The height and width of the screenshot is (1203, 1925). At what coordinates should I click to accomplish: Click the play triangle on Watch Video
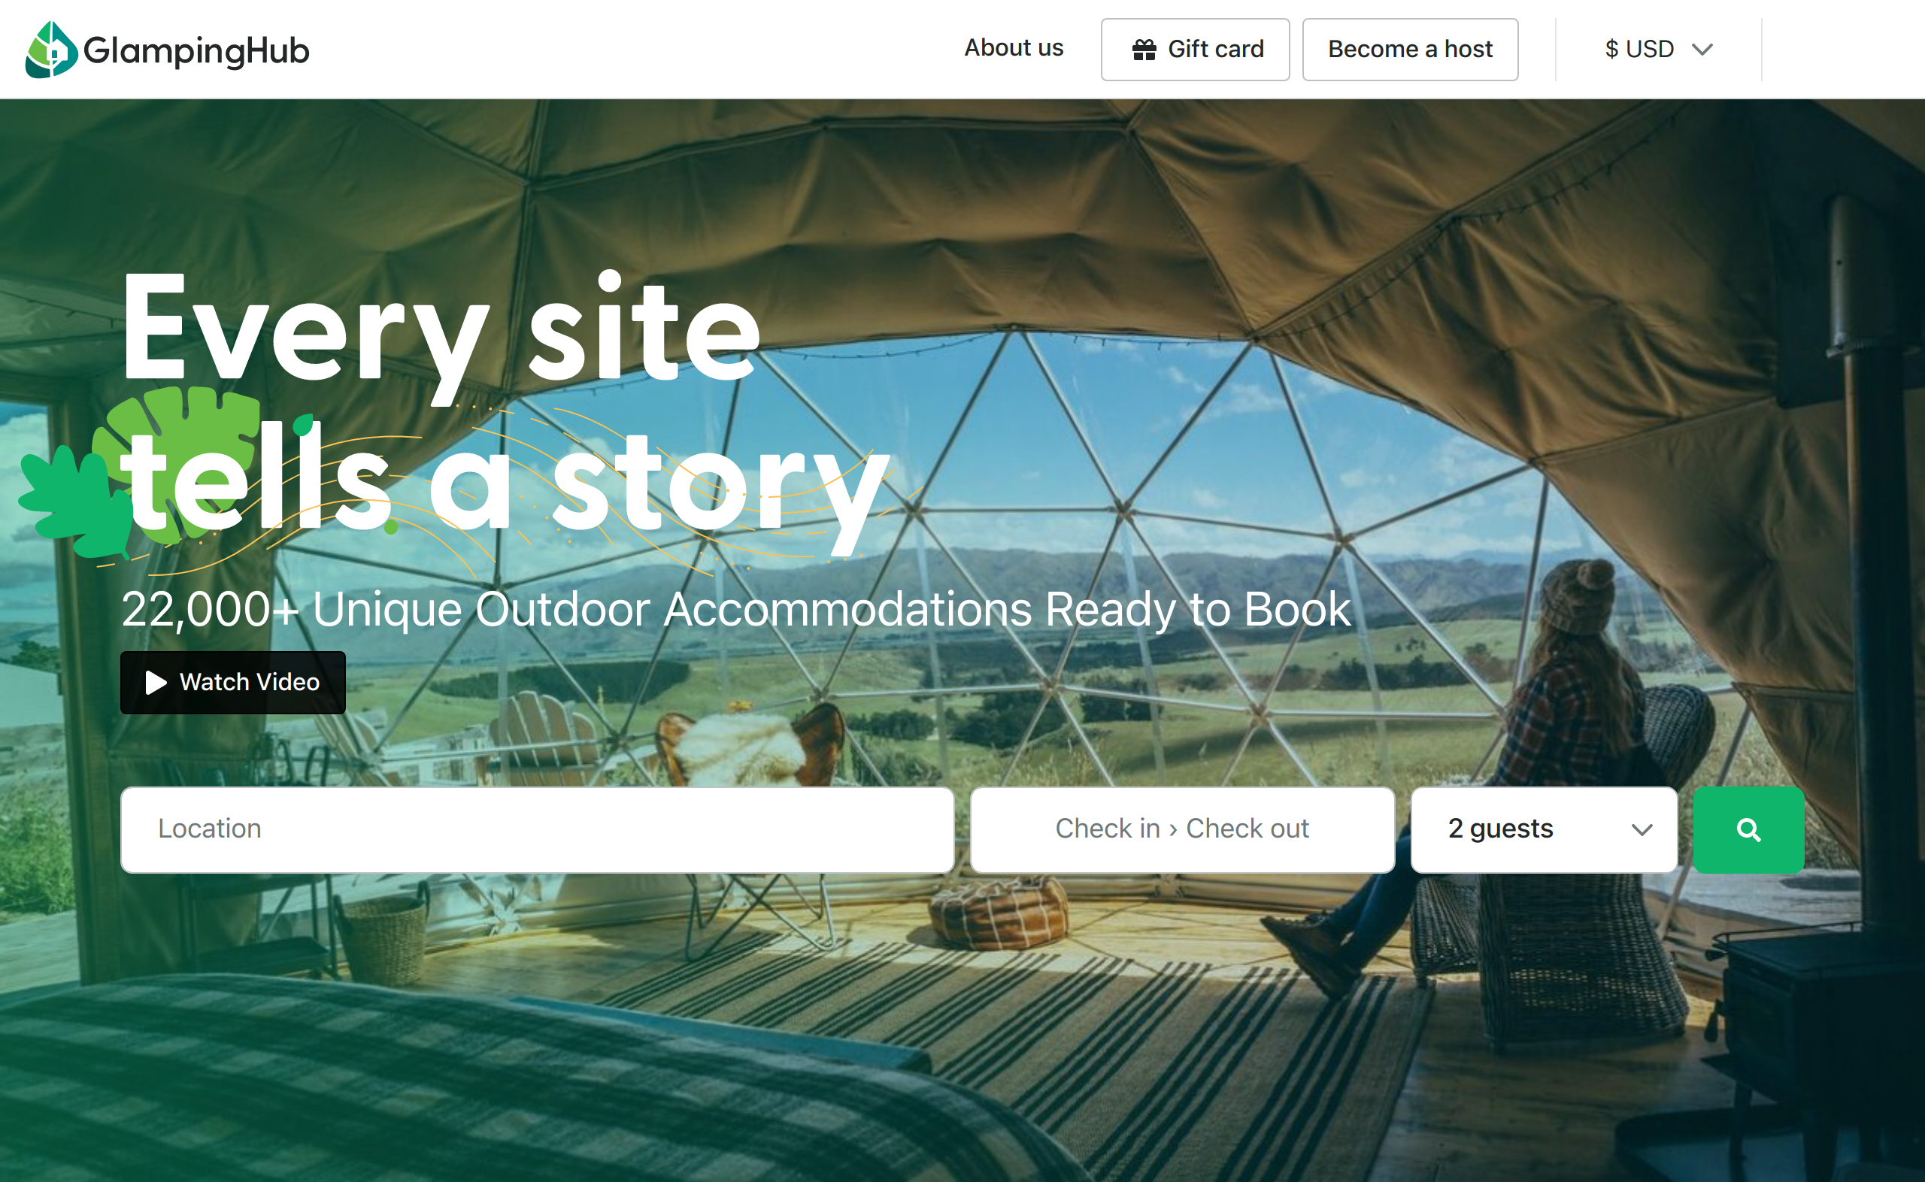[x=156, y=683]
